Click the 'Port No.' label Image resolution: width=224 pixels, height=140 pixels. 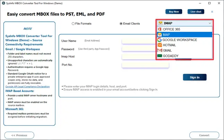pyautogui.click(x=67, y=65)
